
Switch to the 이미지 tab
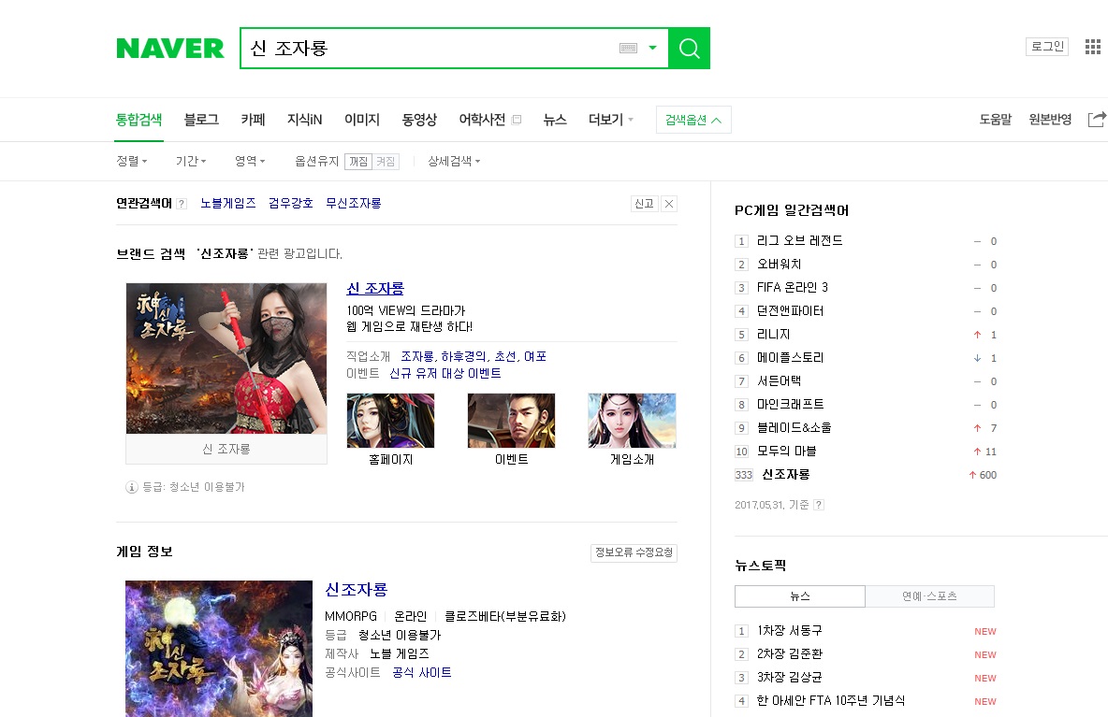point(362,120)
